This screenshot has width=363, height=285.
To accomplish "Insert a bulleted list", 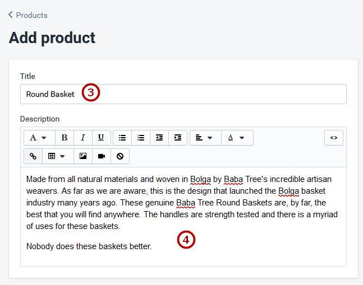I will coord(122,138).
